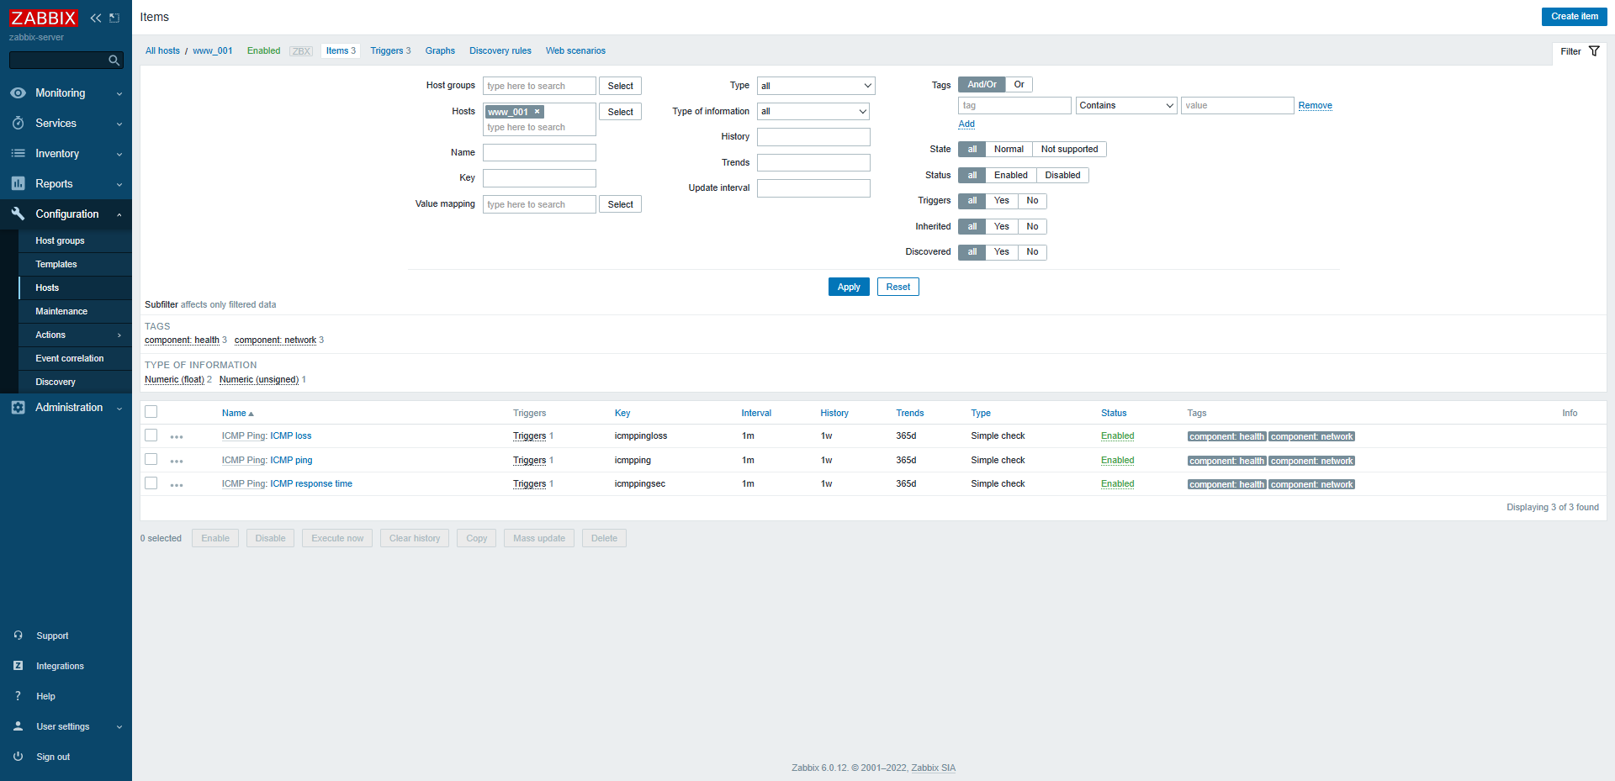
Task: Expand the User settings menu
Action: 119,727
